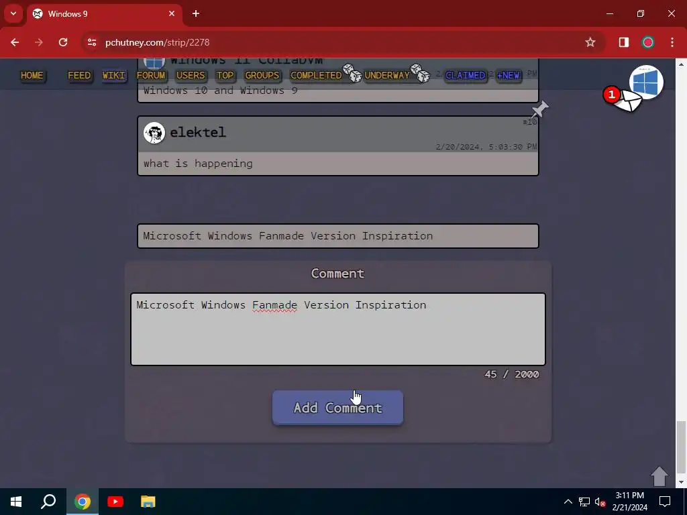Viewport: 687px width, 515px height.
Task: Open the TOP nav link
Action: pos(225,75)
